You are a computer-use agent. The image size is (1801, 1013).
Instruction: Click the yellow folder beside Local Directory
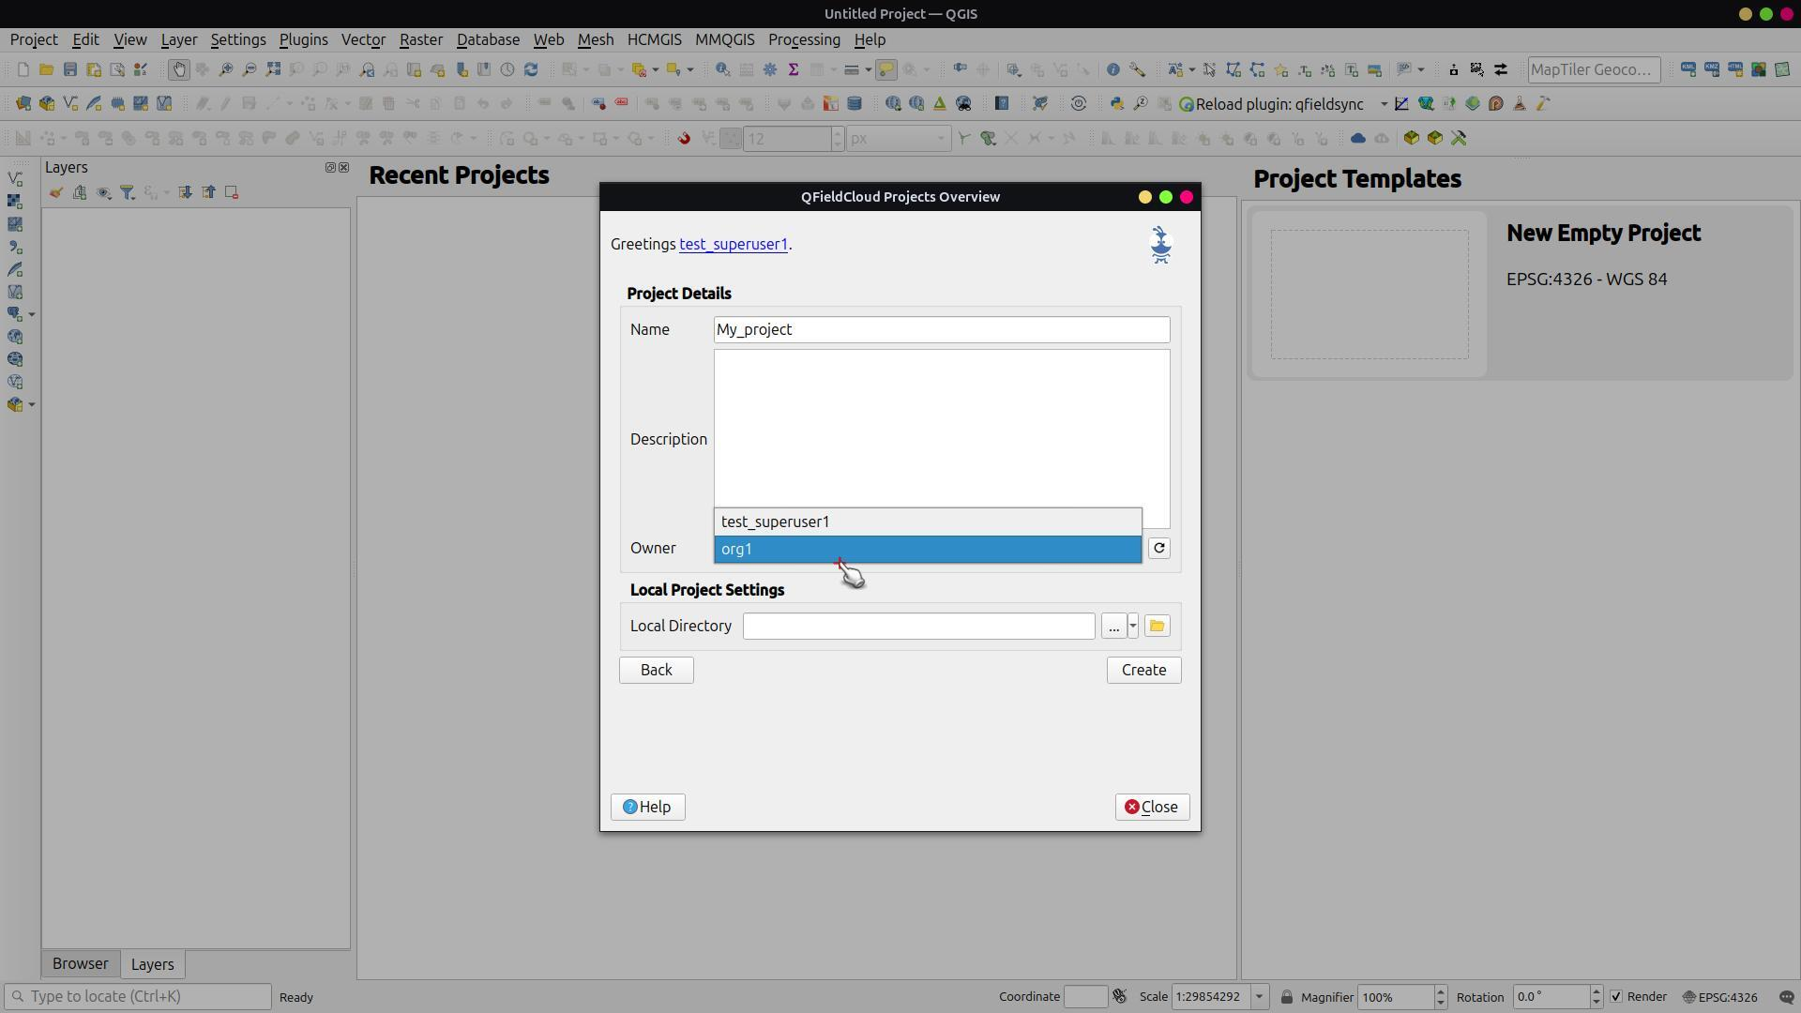pos(1157,627)
